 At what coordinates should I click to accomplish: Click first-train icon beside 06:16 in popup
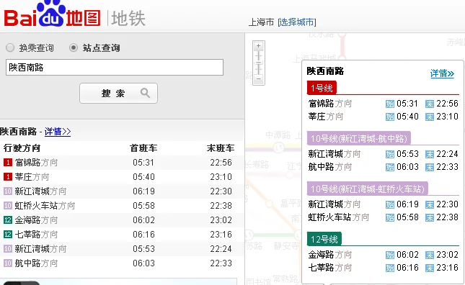(x=390, y=268)
